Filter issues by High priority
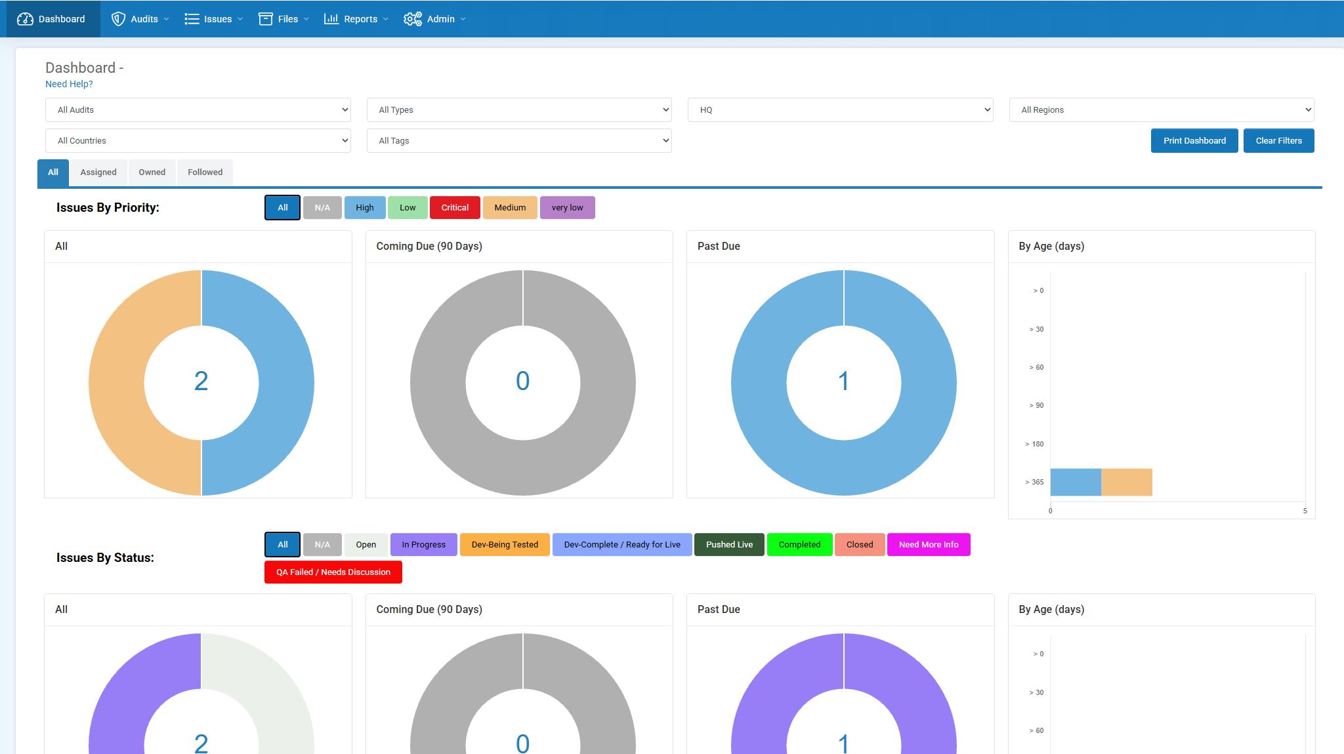 [x=365, y=208]
